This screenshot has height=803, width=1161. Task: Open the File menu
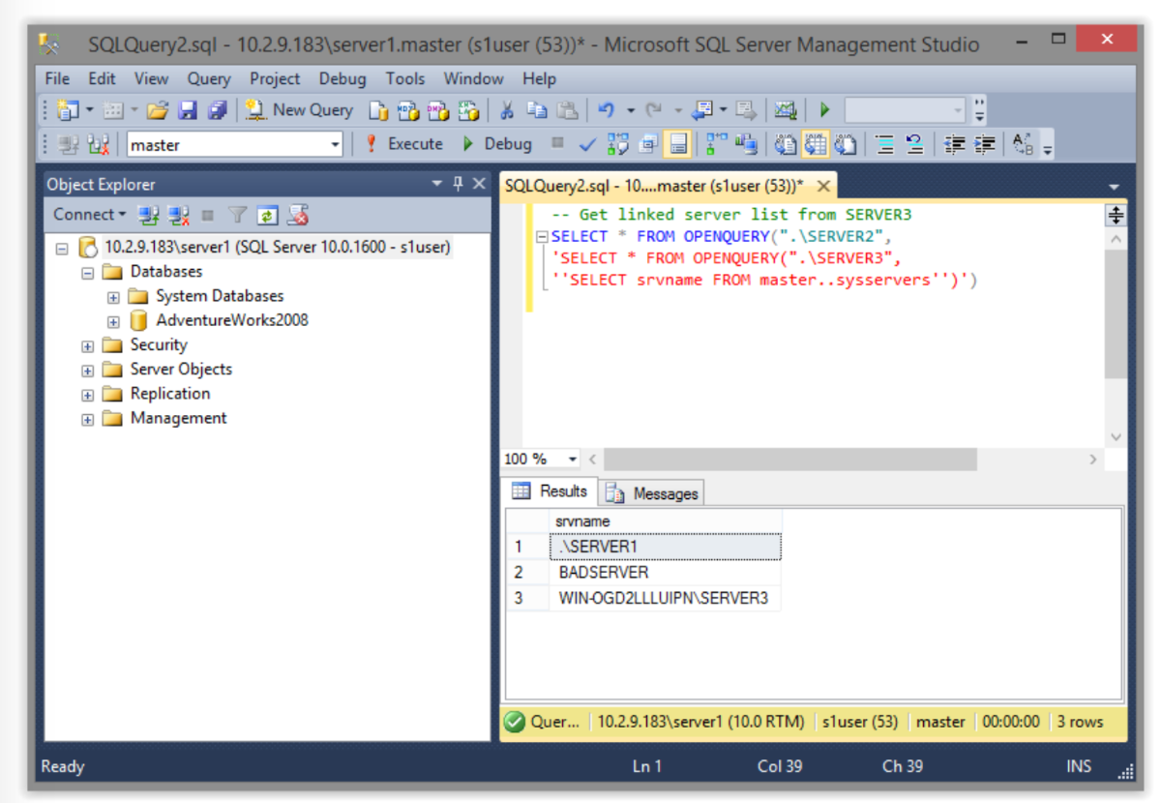(57, 78)
